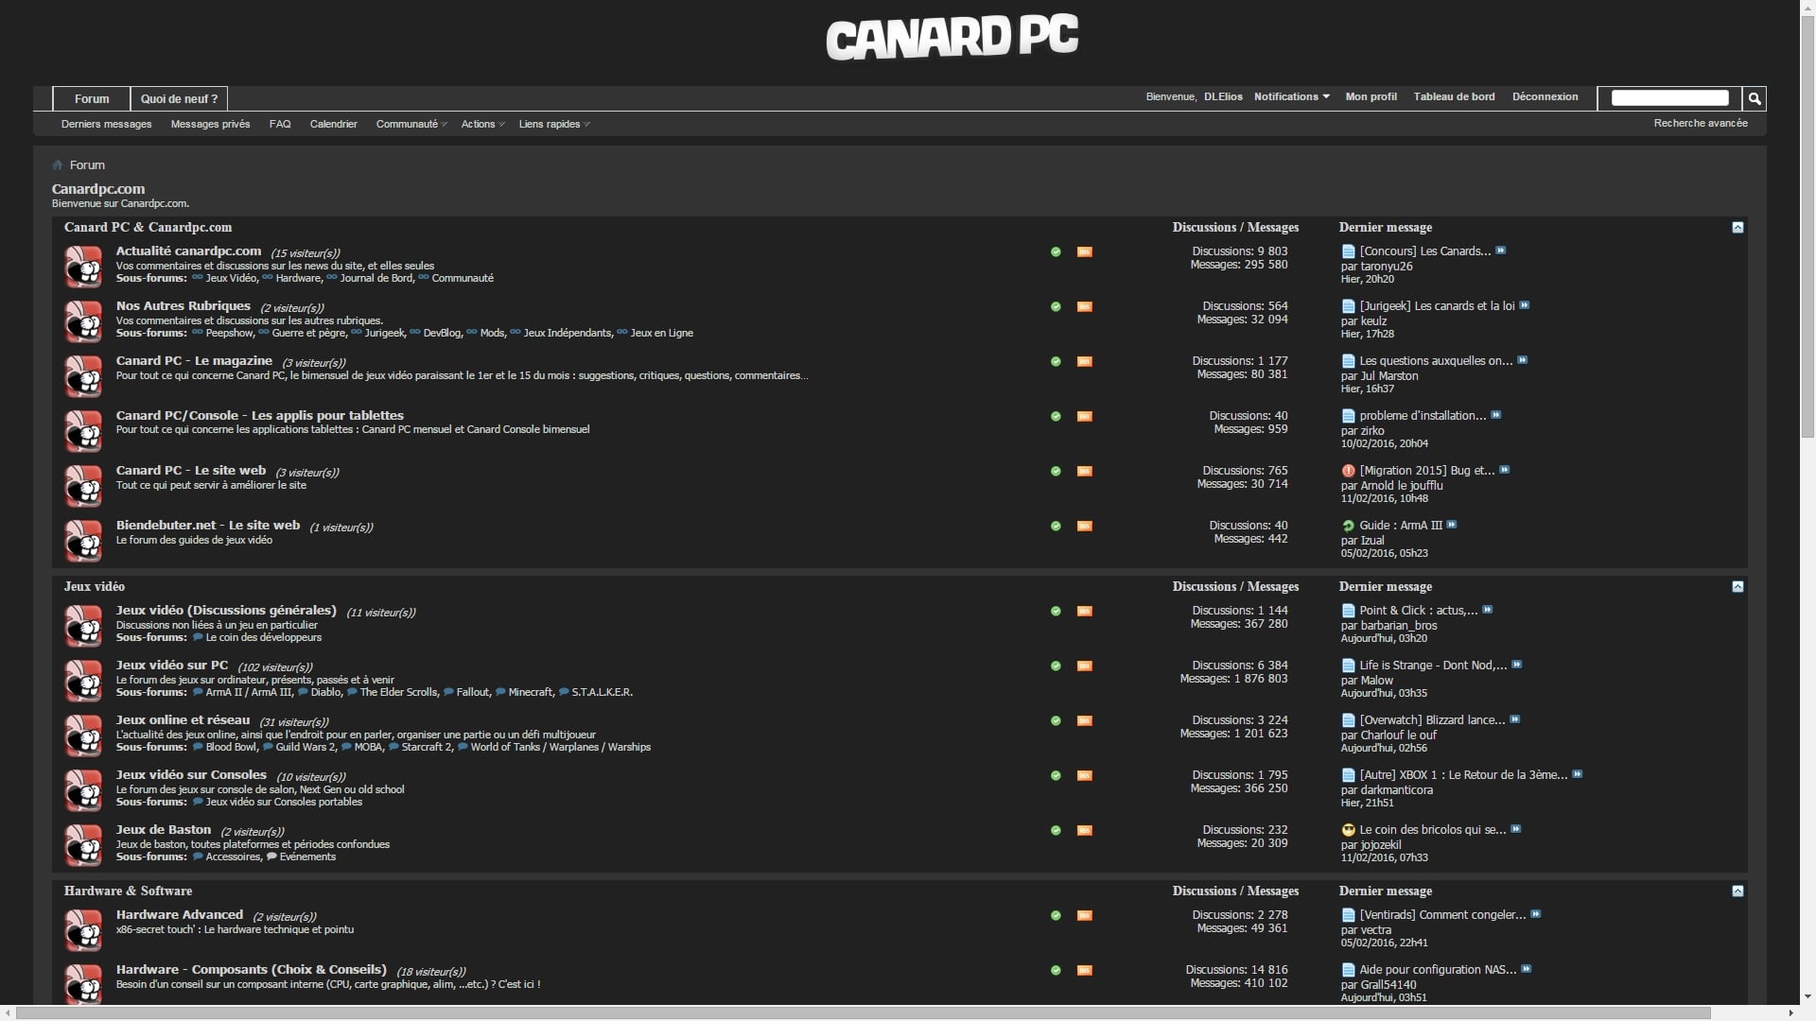Open the Starcraft 2 sous-forum link
1816x1021 pixels.
coord(426,747)
